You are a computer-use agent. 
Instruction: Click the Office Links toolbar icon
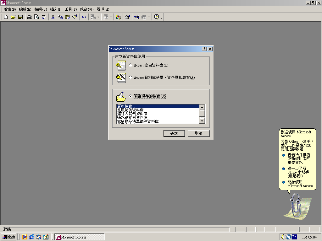[93, 17]
